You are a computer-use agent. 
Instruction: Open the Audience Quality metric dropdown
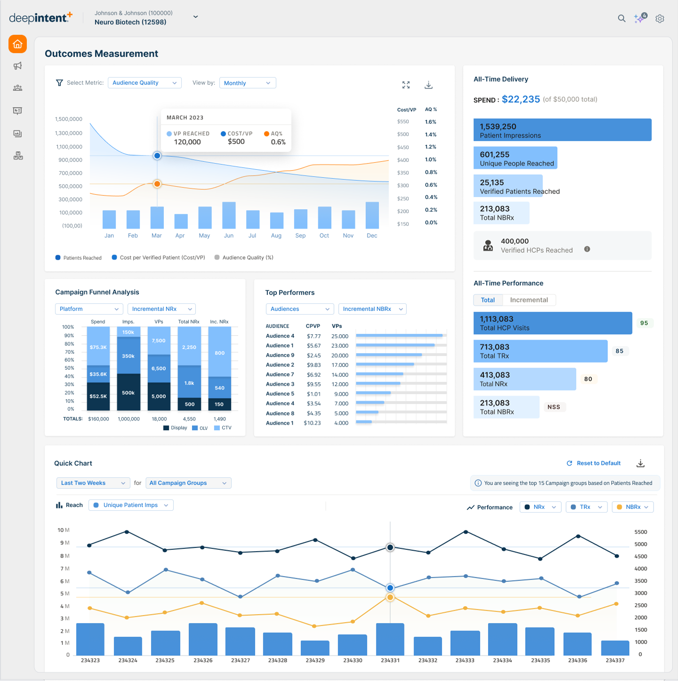pos(145,83)
